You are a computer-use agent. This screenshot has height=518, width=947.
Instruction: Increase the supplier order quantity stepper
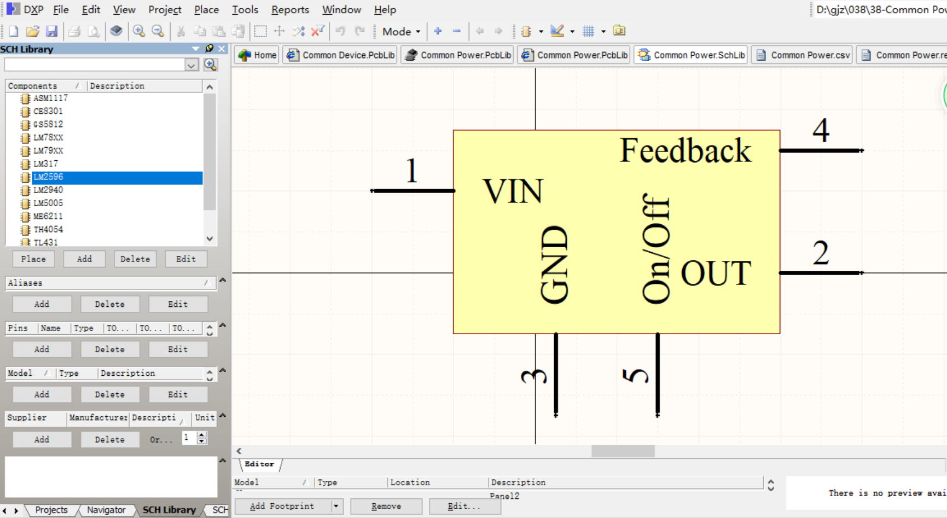point(202,435)
